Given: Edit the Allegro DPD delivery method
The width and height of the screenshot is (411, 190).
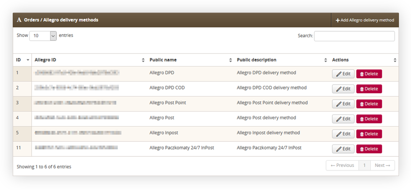Looking at the screenshot, I should 343,74.
